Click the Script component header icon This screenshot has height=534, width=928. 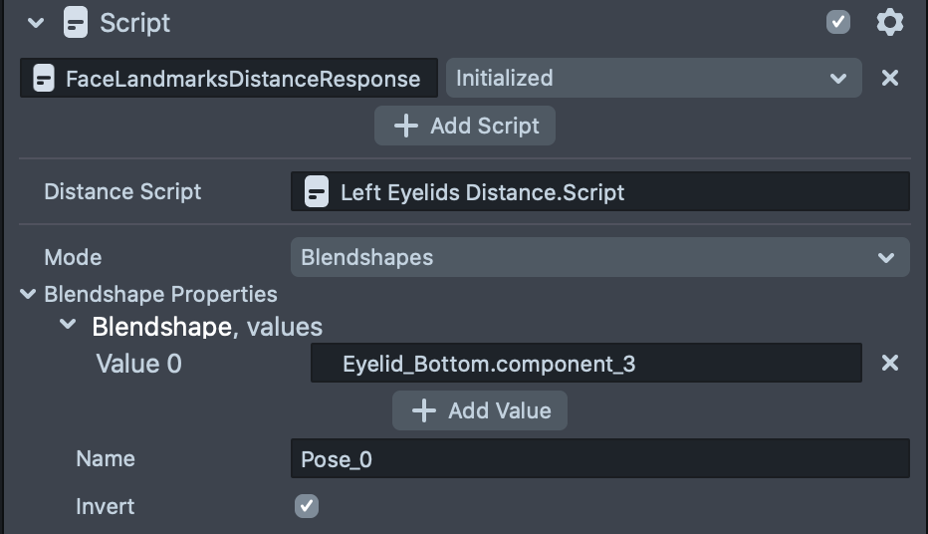point(75,23)
